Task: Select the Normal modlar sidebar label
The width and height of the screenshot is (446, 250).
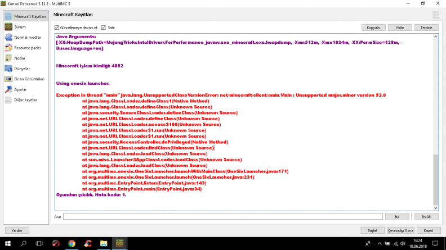Action: click(x=28, y=37)
